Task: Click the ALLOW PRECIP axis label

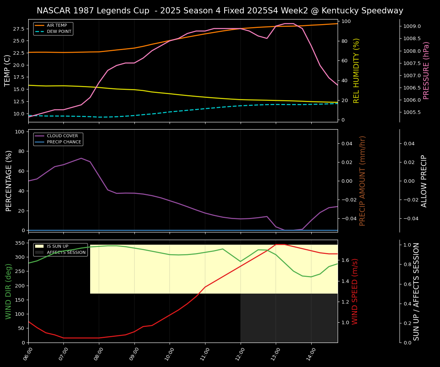Action: click(424, 180)
